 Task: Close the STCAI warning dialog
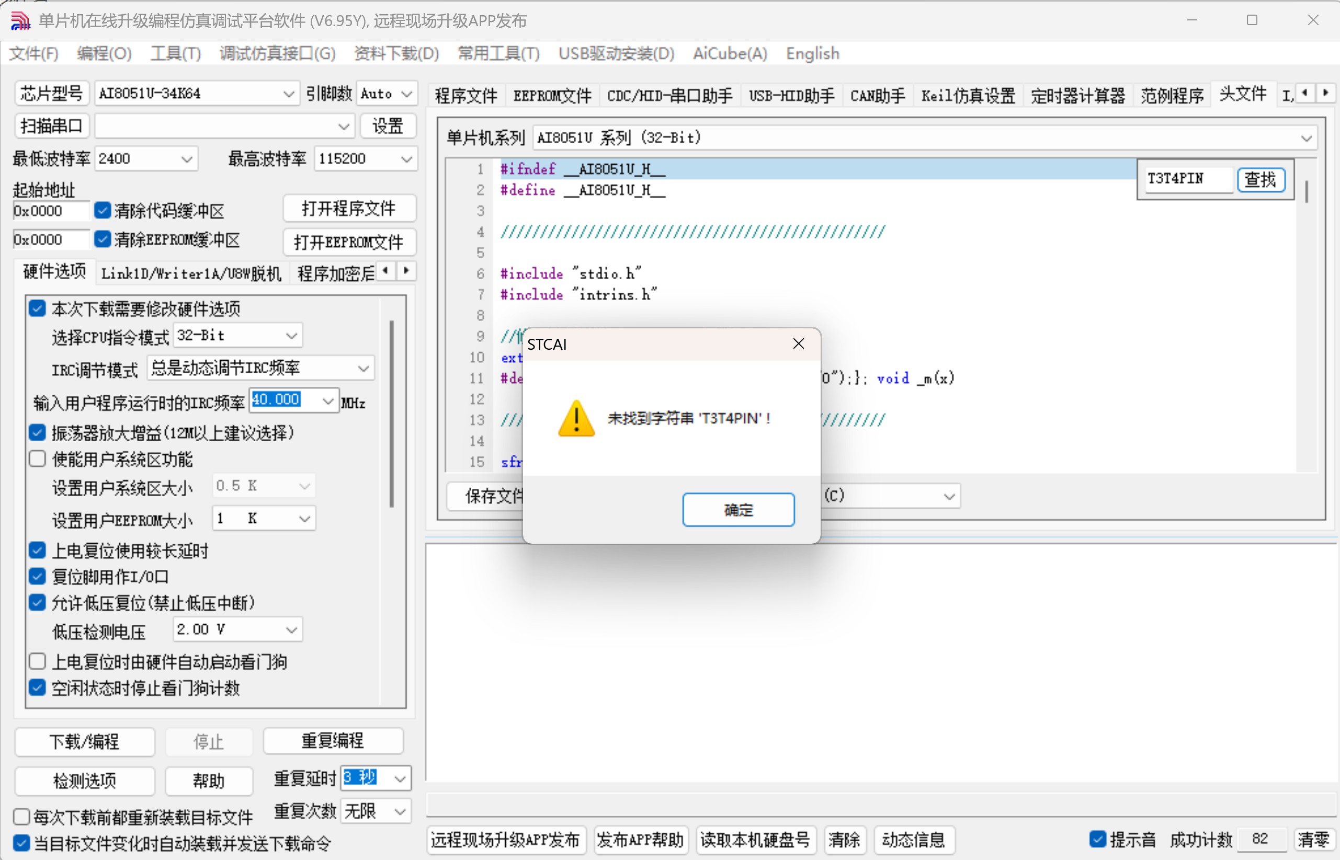coord(798,344)
